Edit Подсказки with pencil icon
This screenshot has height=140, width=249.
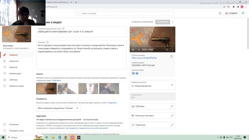[x=172, y=125]
